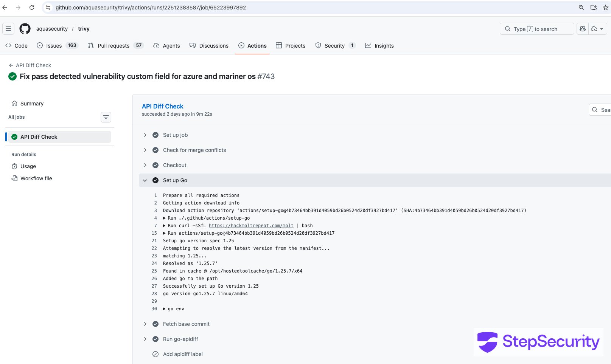
Task: Go back using browser back arrow
Action: 5,8
